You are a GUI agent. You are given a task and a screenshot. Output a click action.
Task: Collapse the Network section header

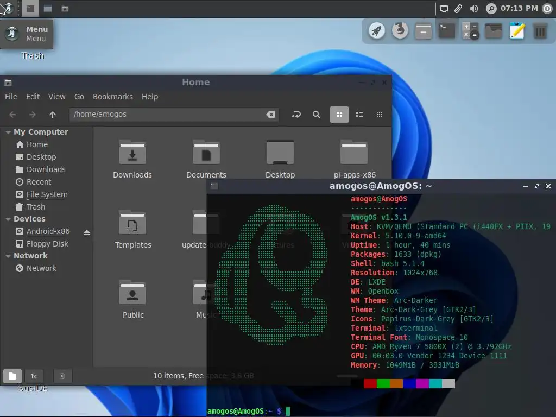coord(8,256)
